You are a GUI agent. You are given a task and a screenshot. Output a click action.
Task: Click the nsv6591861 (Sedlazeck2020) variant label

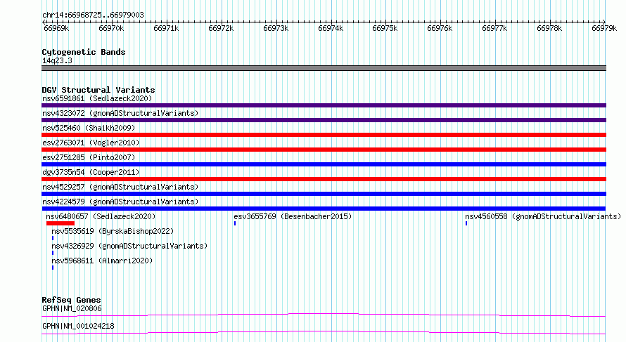coord(97,98)
